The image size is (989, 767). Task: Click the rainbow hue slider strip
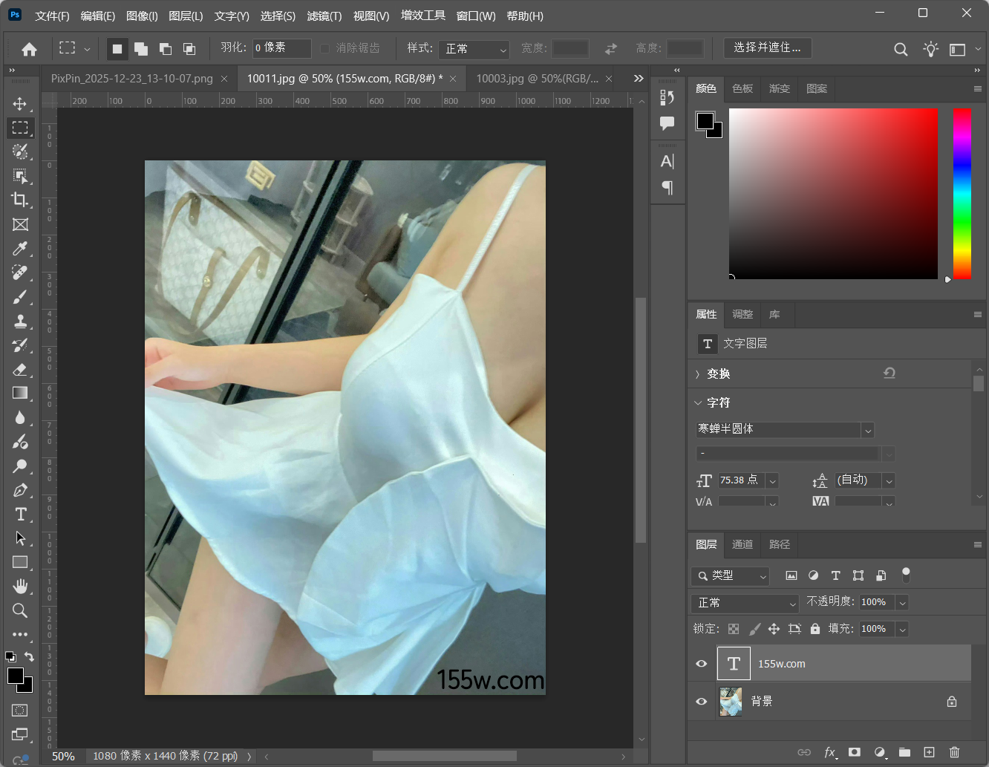pos(962,193)
